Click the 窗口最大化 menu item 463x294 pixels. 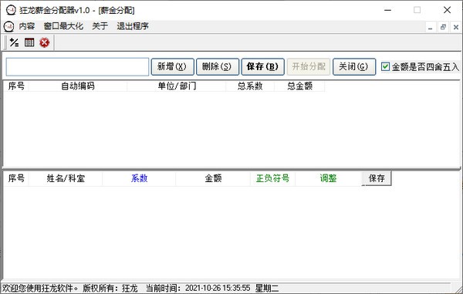click(63, 26)
